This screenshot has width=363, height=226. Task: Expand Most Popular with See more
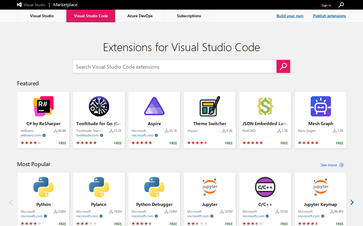click(x=332, y=165)
